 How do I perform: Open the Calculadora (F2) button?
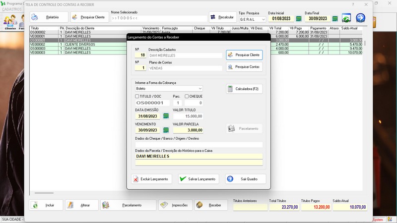click(244, 89)
